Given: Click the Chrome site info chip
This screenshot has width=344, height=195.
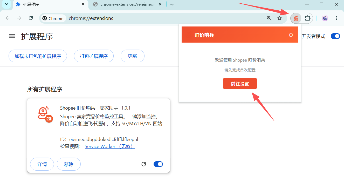Looking at the screenshot, I should 53,18.
